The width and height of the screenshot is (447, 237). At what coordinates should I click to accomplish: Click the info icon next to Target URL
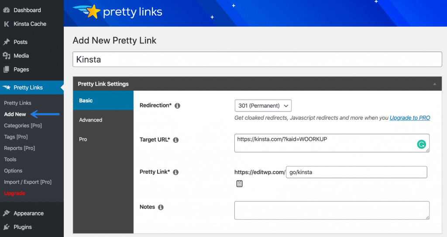click(x=175, y=140)
